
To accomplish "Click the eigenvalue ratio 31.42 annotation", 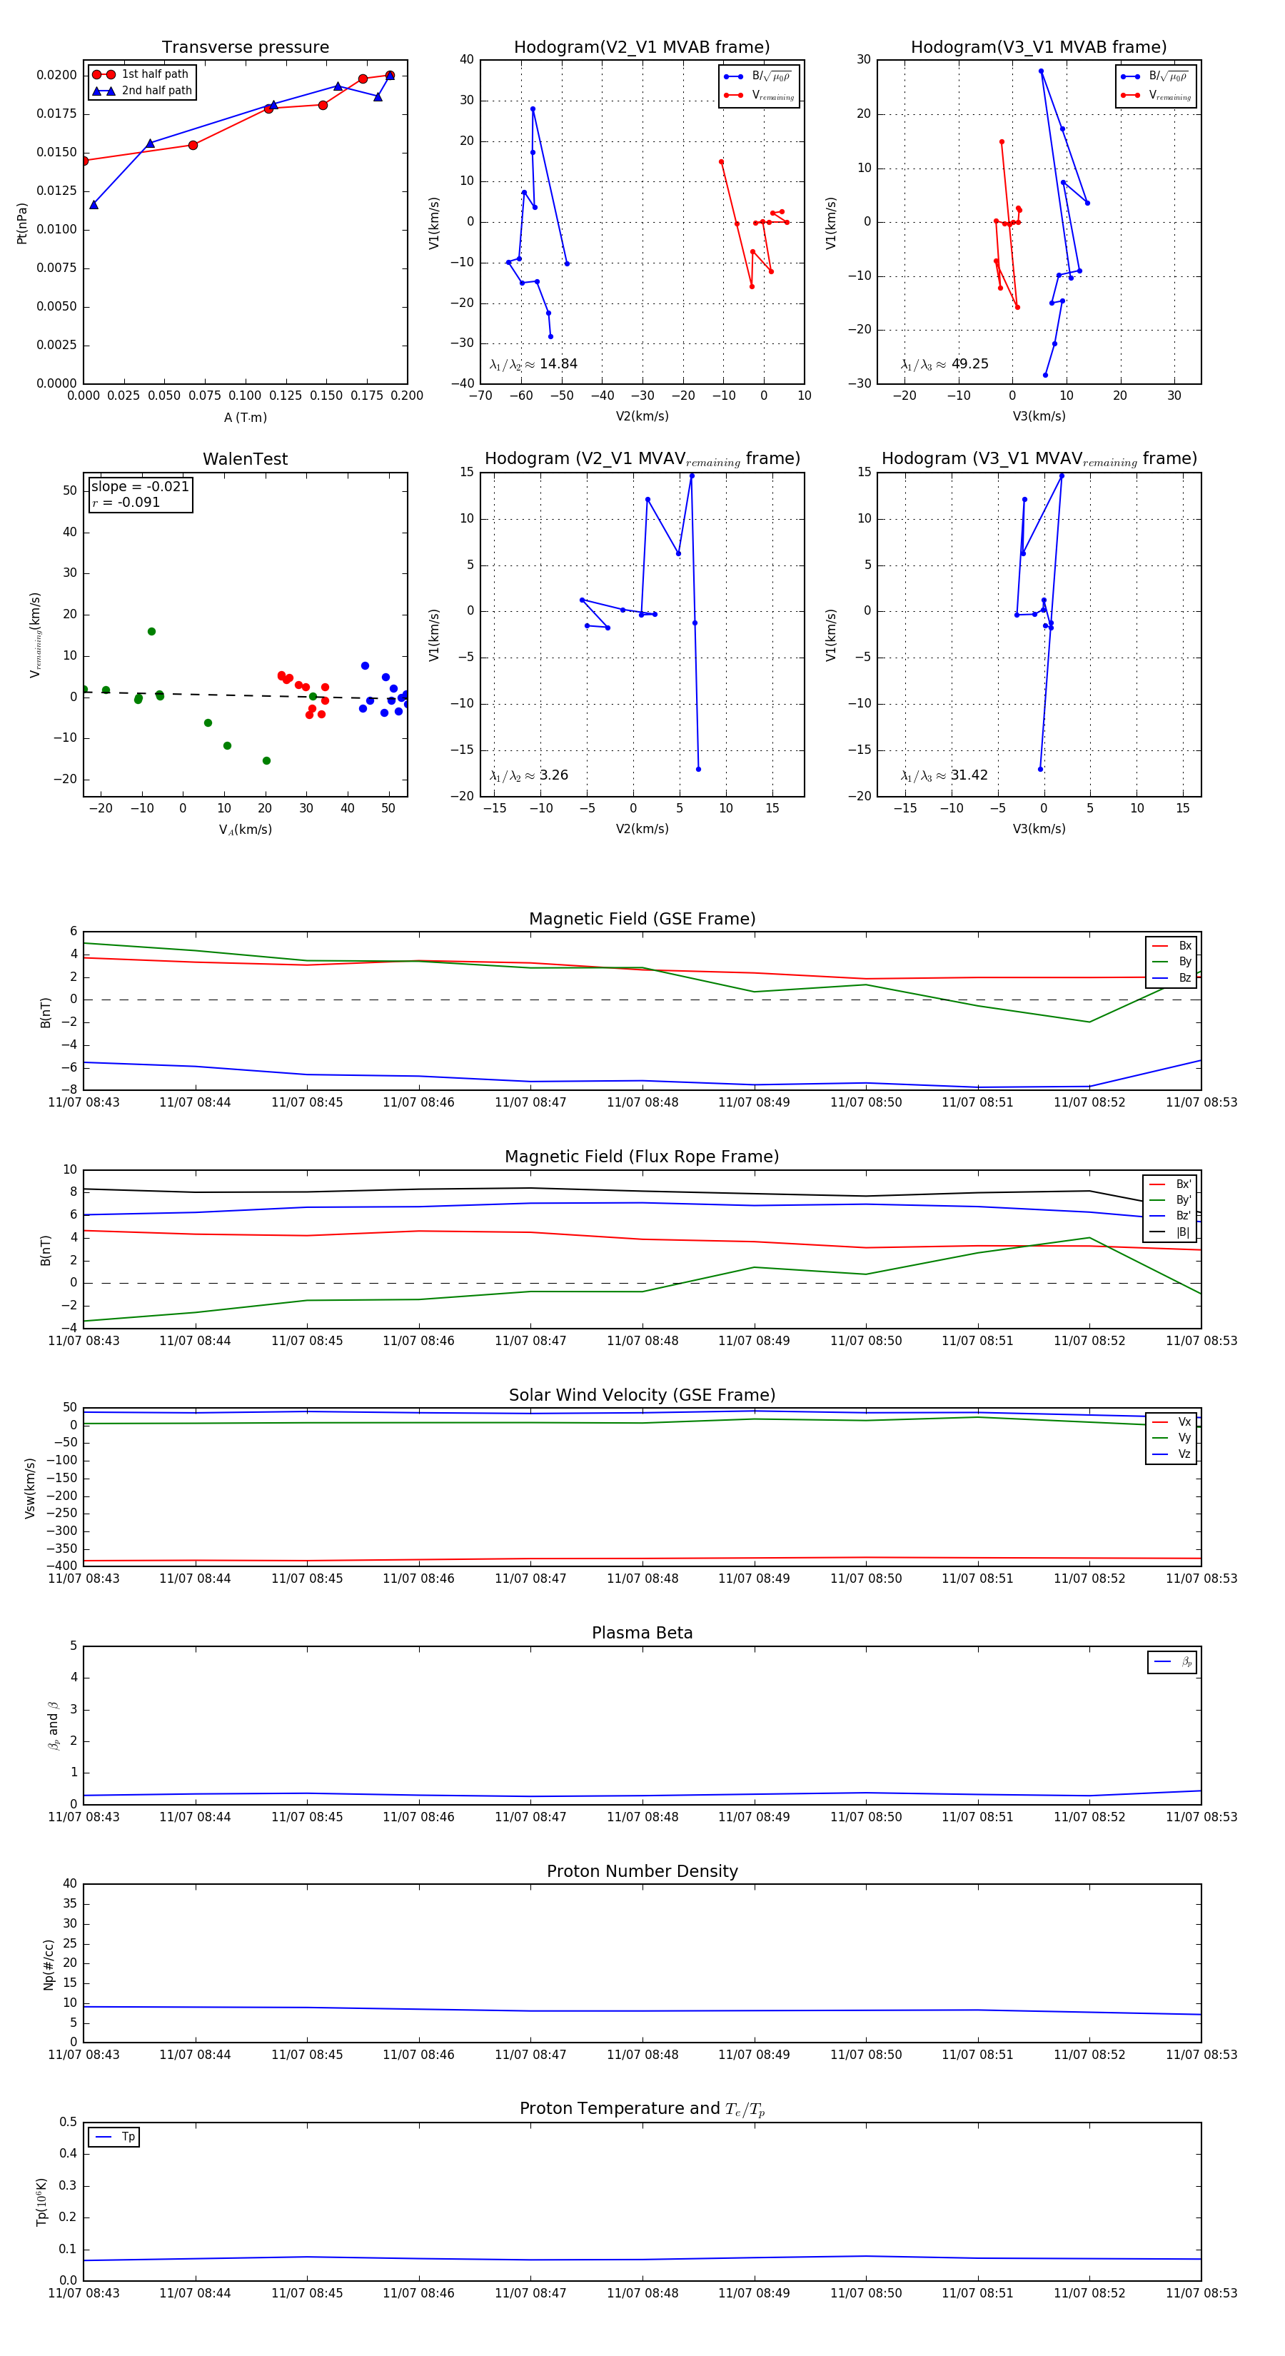I will (944, 775).
